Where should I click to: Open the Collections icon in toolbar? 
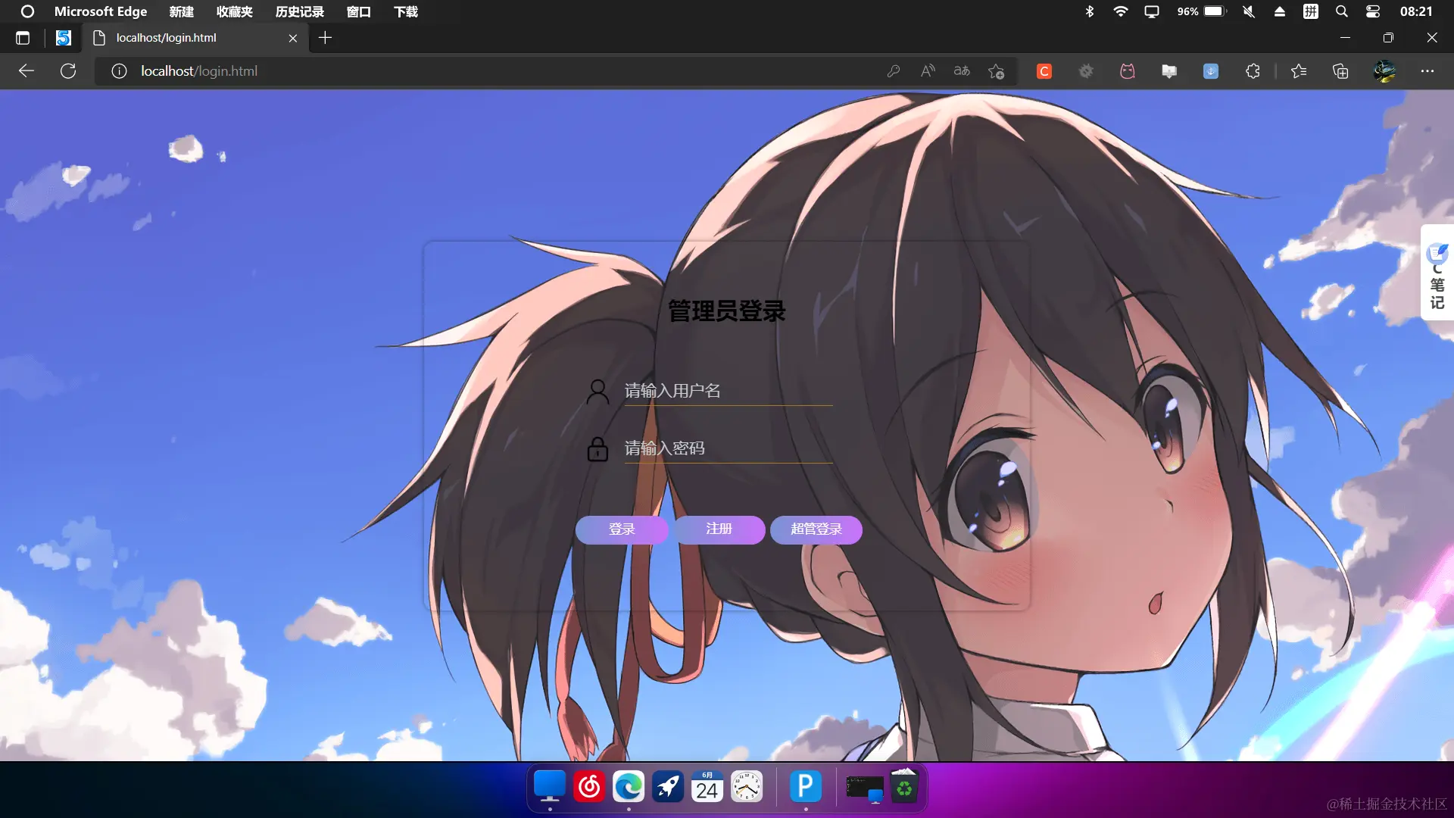point(1340,71)
